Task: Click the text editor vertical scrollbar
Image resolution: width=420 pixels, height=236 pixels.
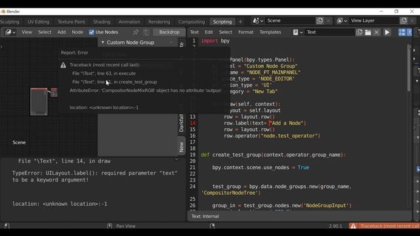Action: (x=409, y=68)
